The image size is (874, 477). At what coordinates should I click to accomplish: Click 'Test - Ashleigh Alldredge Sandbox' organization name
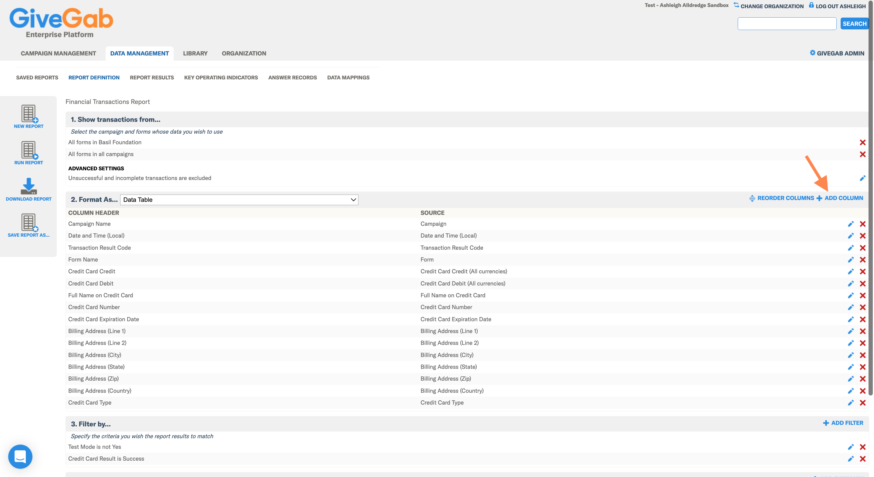687,5
